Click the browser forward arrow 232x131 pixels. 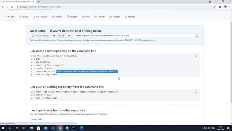coord(7,7)
